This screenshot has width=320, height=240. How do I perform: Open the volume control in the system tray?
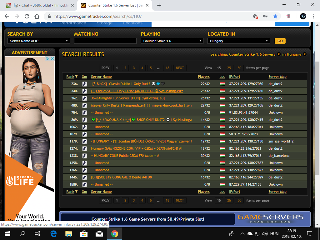[265, 234]
